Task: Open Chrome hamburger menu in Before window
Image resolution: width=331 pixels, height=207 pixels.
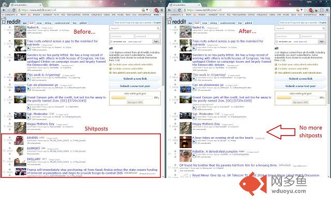Action: tap(162, 10)
